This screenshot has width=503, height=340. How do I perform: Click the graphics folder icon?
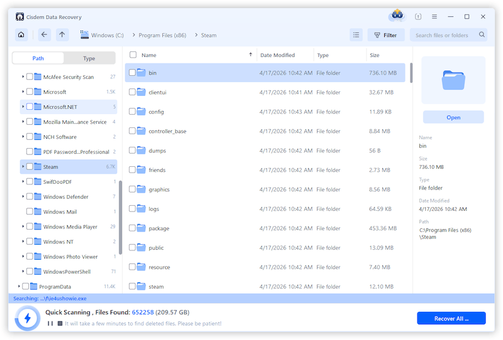pyautogui.click(x=141, y=189)
